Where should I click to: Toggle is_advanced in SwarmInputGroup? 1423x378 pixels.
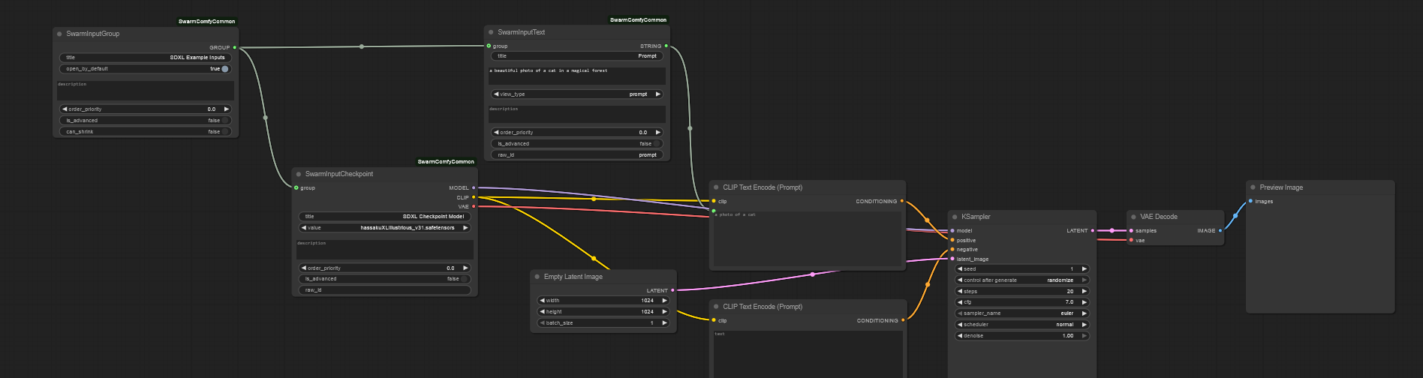tap(146, 120)
